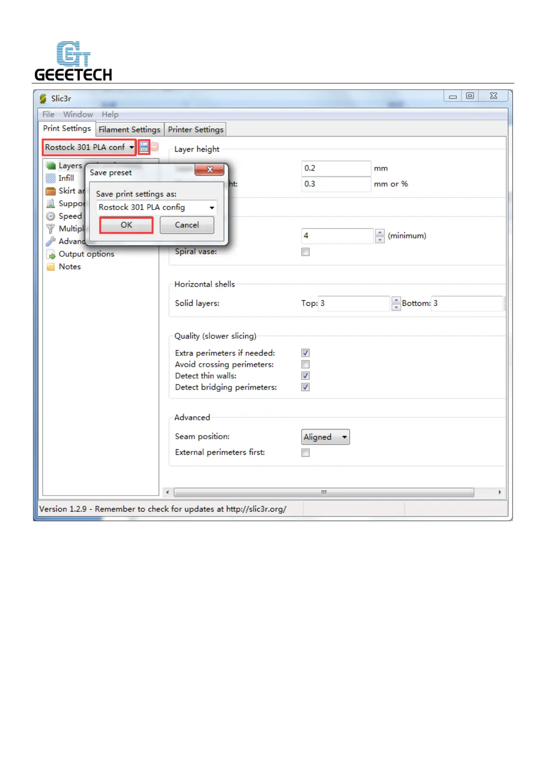Open the Window menu
The image size is (546, 772).
pos(78,115)
